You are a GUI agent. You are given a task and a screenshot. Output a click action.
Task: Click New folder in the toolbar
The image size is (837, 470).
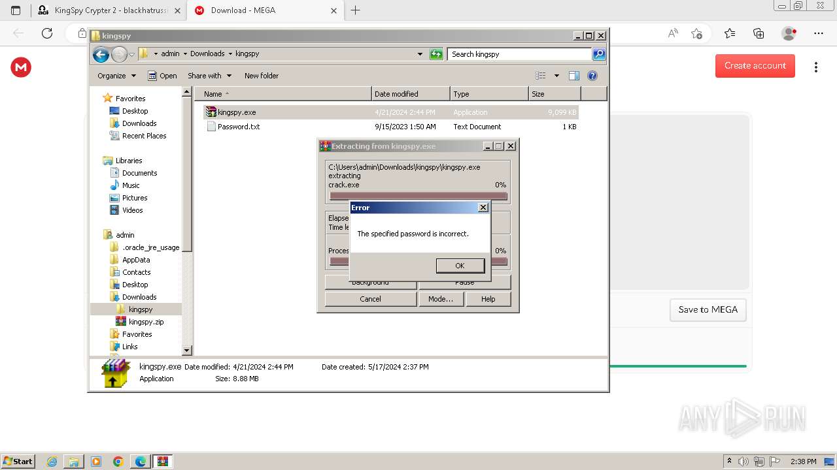click(262, 76)
